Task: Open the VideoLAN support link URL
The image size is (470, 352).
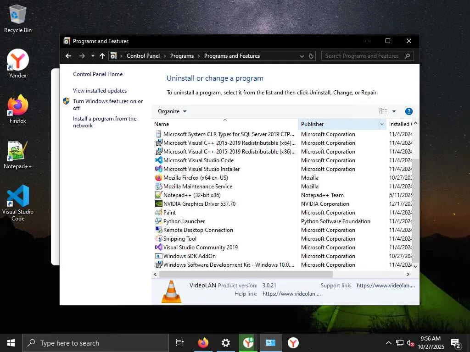Action: pyautogui.click(x=386, y=286)
